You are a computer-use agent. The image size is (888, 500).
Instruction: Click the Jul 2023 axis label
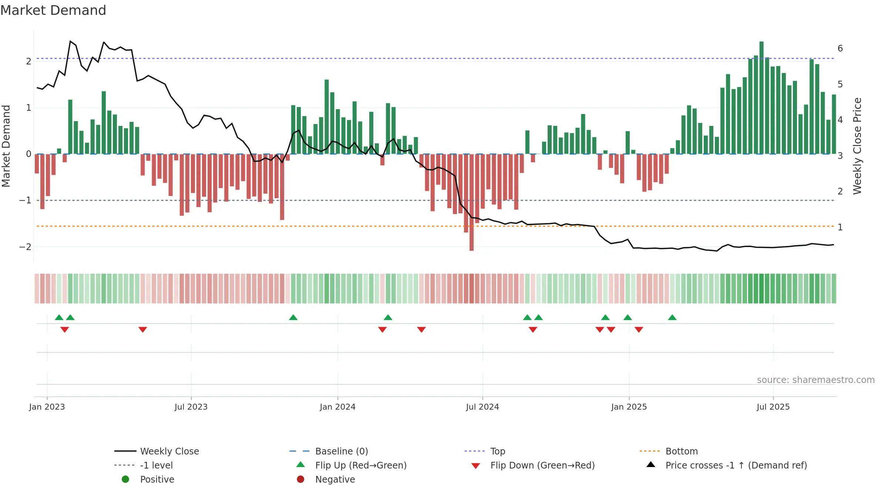(x=191, y=407)
